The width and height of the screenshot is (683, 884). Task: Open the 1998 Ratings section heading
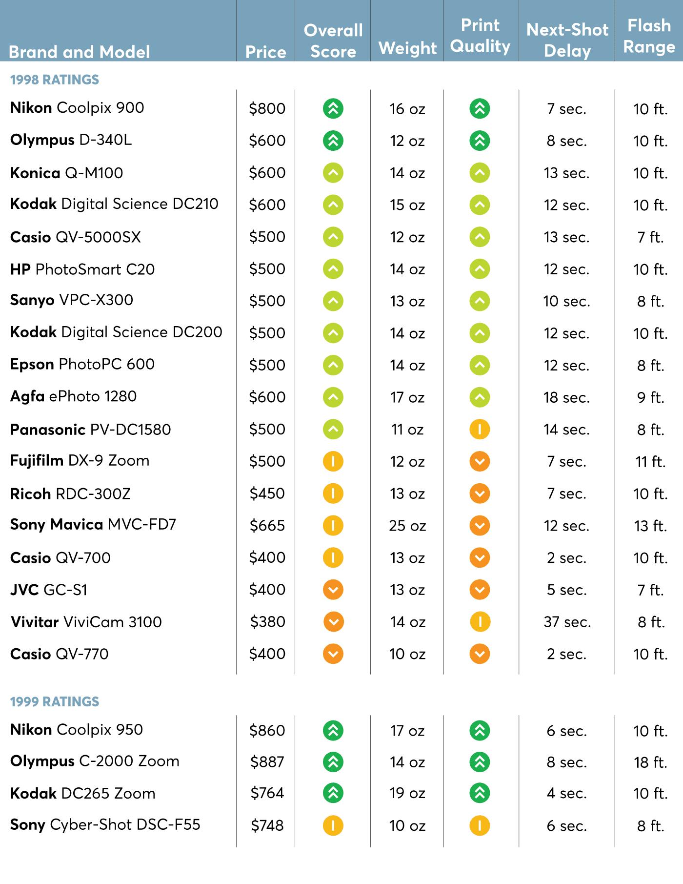(55, 80)
